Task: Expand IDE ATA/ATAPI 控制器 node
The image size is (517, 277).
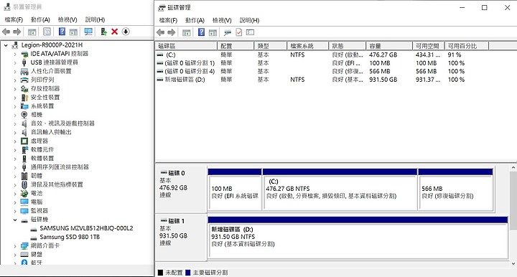Action: (15, 54)
